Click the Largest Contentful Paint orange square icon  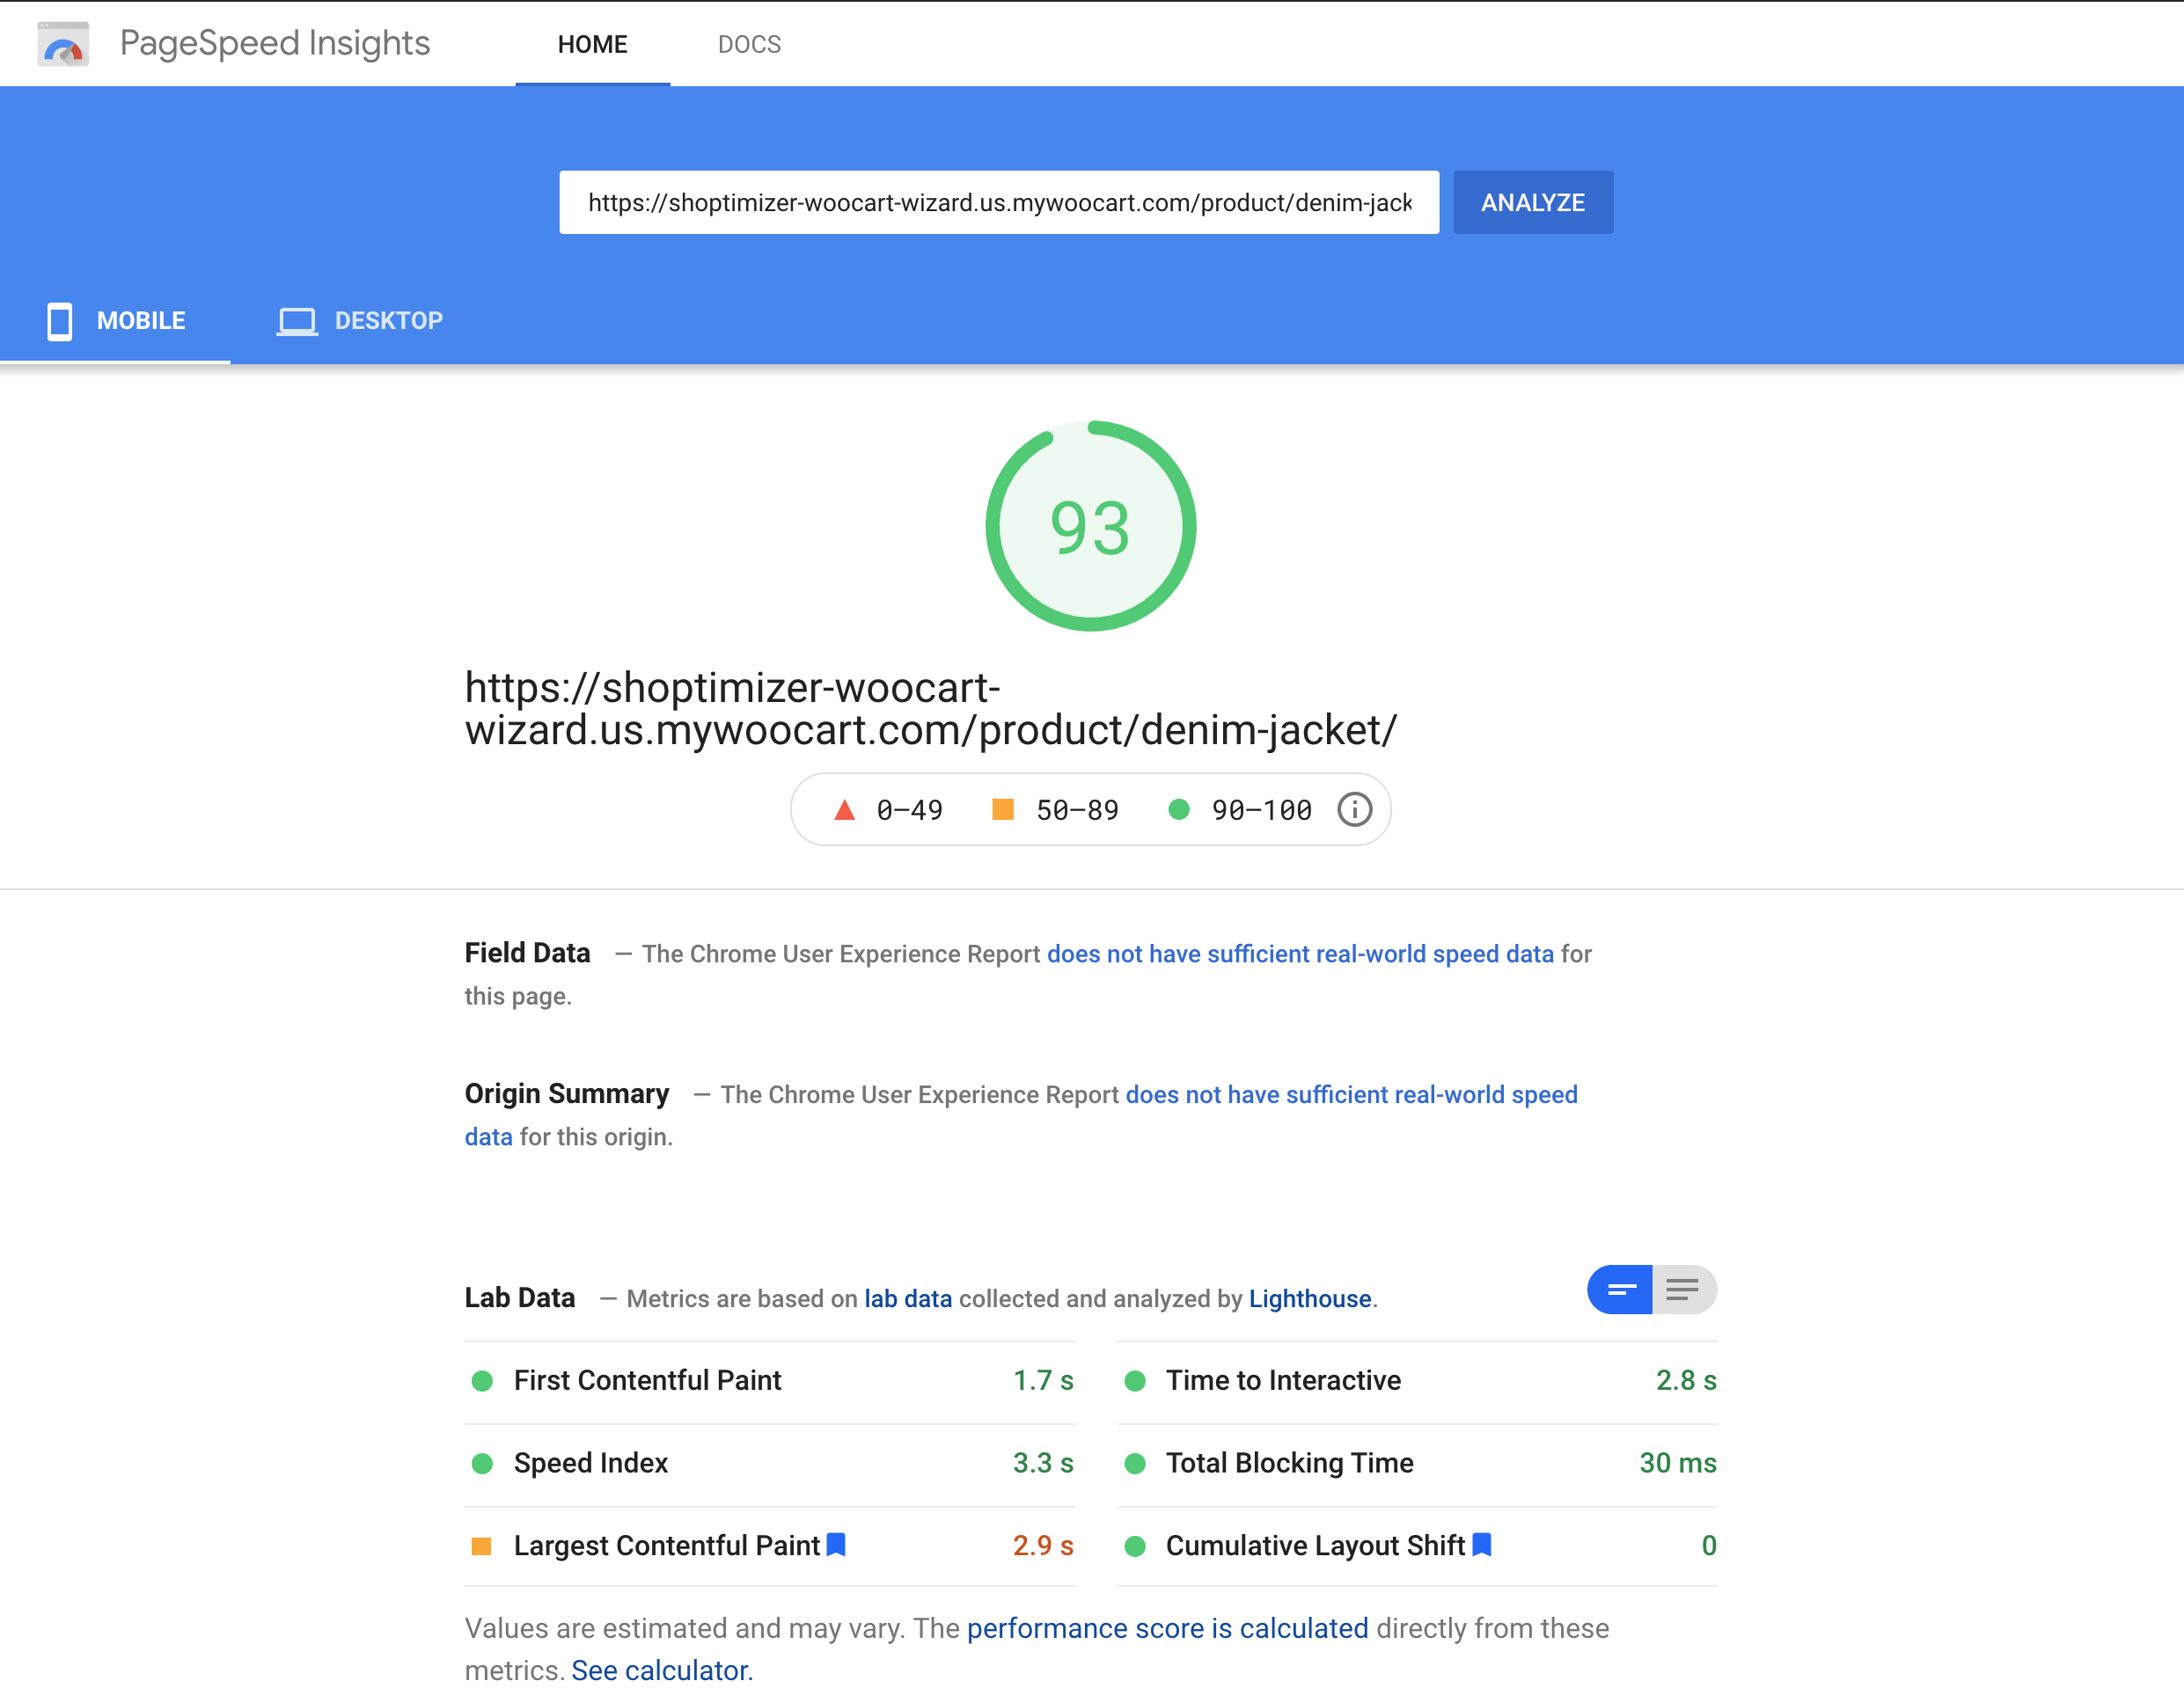[481, 1546]
